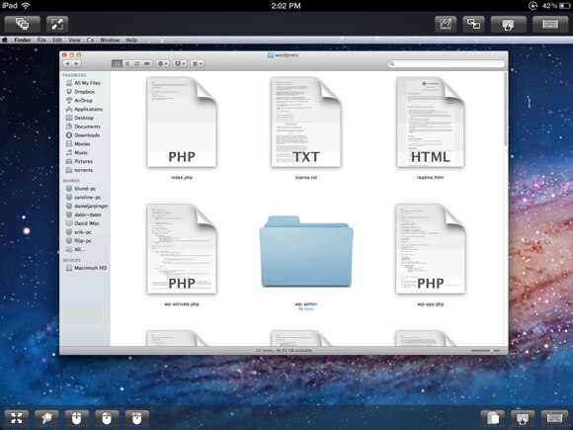Screen dimensions: 573x430
Task: Open the Apple menu
Action: pos(5,40)
